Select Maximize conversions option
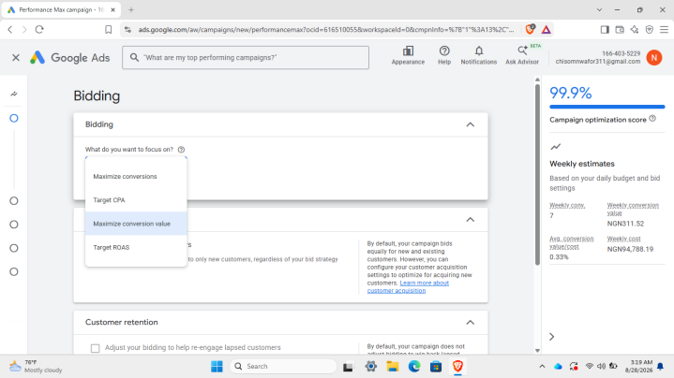The height and width of the screenshot is (378, 674). [136, 176]
